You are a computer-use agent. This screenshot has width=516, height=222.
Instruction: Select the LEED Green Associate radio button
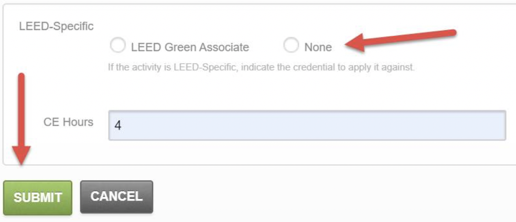[x=118, y=45]
